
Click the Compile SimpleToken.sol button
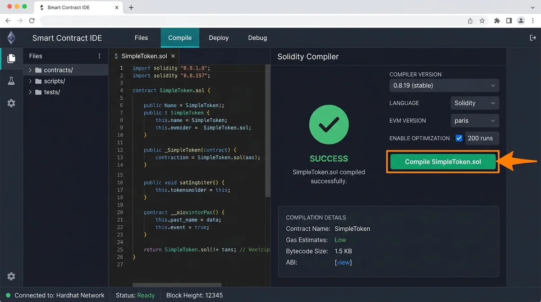[443, 162]
